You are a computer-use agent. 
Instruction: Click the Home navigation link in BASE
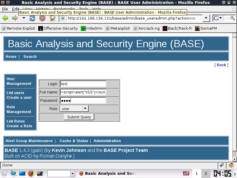tap(11, 57)
